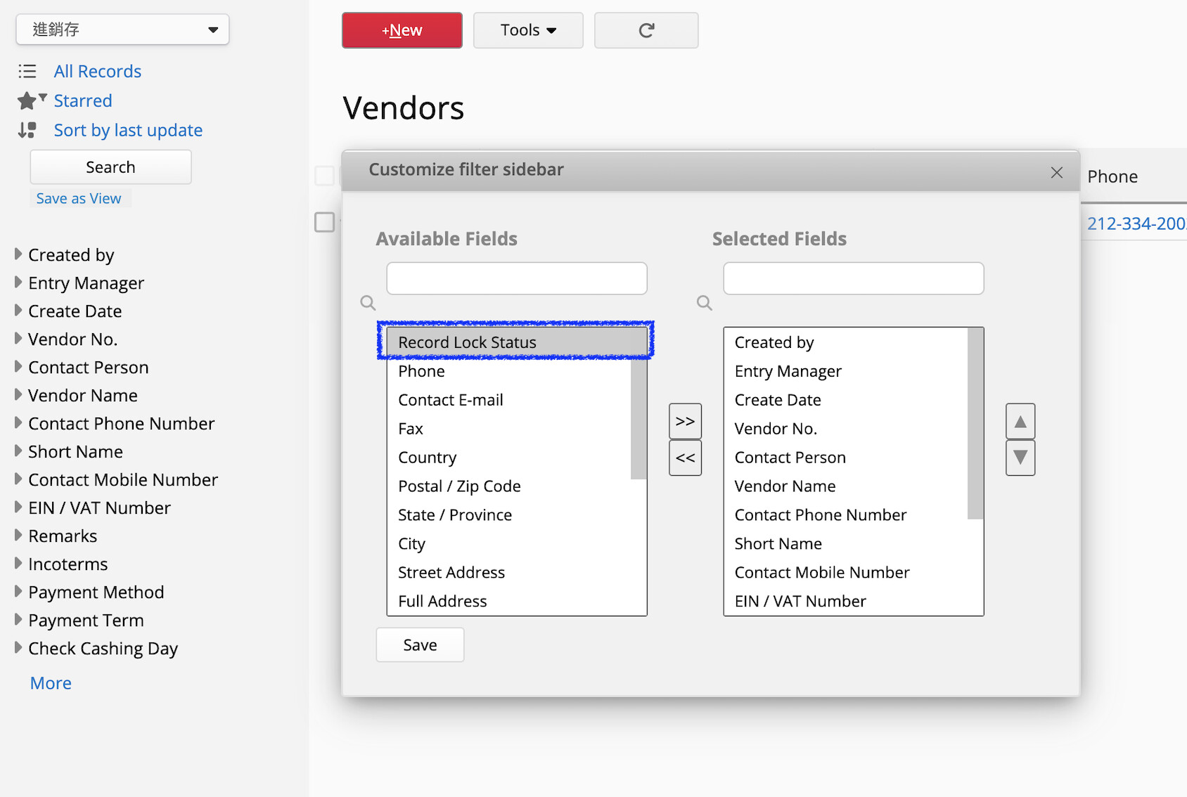Open the Tools dropdown menu
This screenshot has width=1187, height=797.
pyautogui.click(x=528, y=30)
